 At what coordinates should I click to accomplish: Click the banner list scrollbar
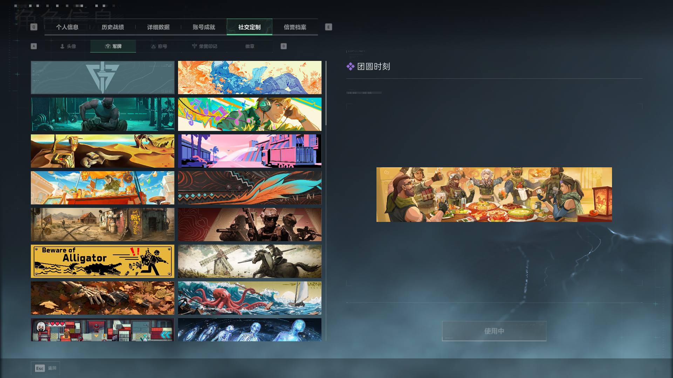(326, 93)
